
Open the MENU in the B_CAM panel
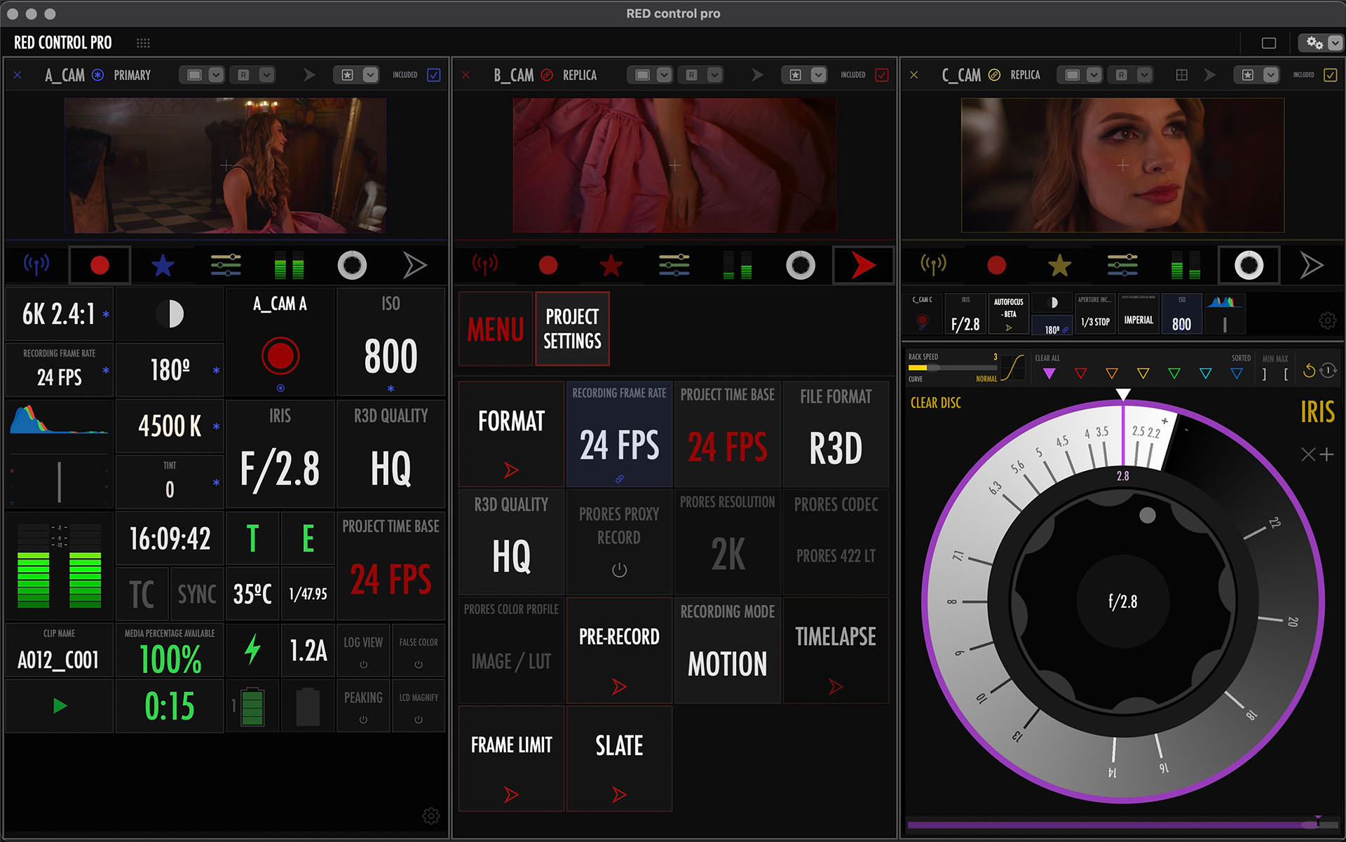pos(495,329)
